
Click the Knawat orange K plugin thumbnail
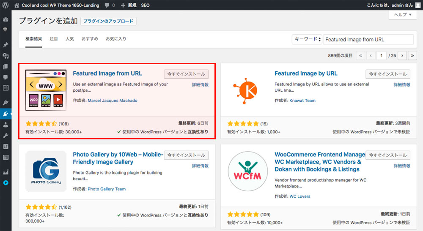tap(245, 91)
